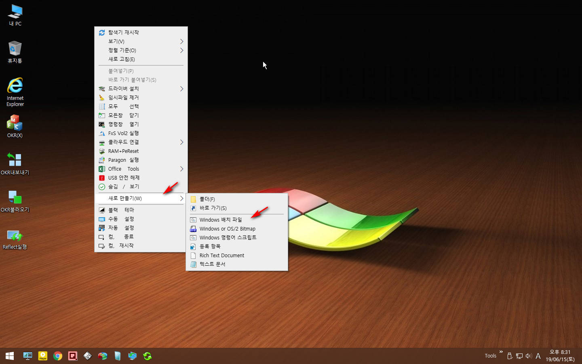
Task: Choose 새로 고침(E) in the context menu
Action: click(141, 59)
